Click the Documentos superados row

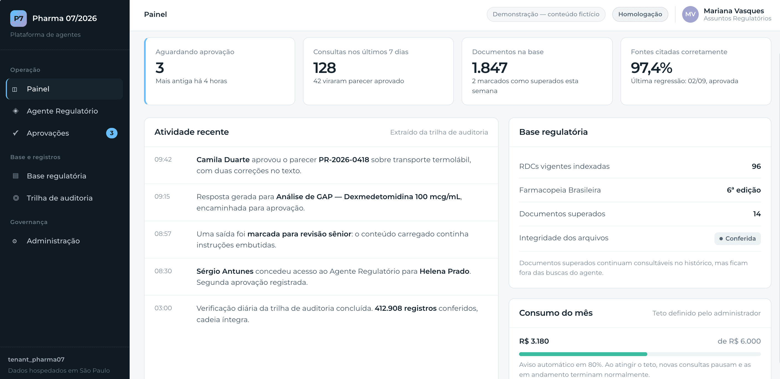click(640, 214)
